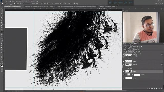Select the Brush tool in toolbar
164x92 pixels.
pos(2,32)
